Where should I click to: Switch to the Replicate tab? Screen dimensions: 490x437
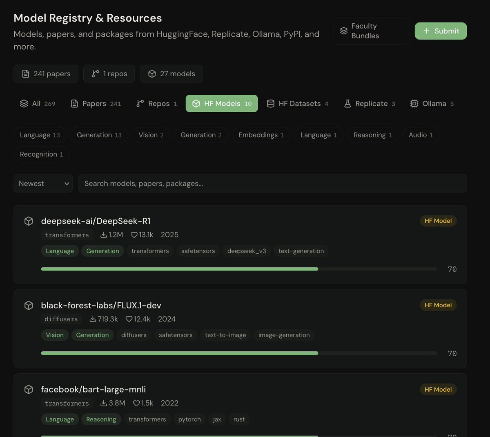(x=370, y=104)
